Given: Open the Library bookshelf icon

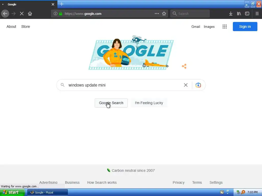Looking at the screenshot, I should (x=239, y=14).
